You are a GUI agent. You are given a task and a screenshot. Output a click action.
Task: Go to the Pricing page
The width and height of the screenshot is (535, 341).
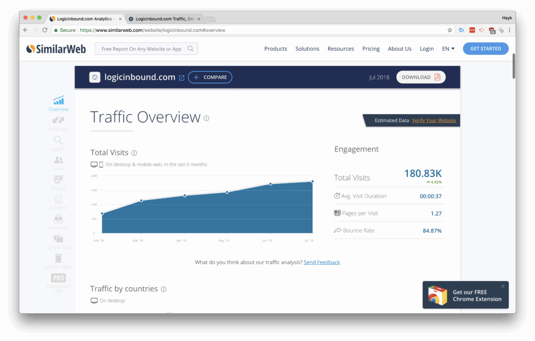pyautogui.click(x=371, y=49)
